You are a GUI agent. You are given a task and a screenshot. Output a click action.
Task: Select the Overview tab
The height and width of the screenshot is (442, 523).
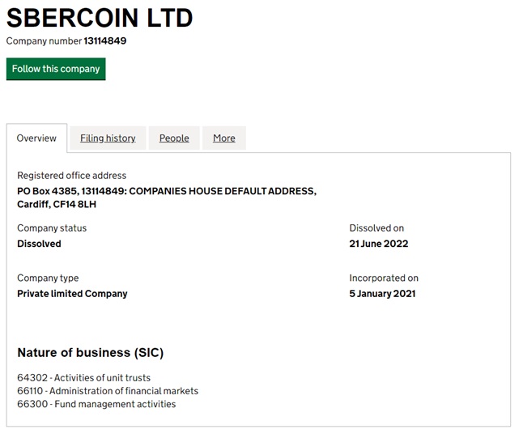pyautogui.click(x=36, y=138)
